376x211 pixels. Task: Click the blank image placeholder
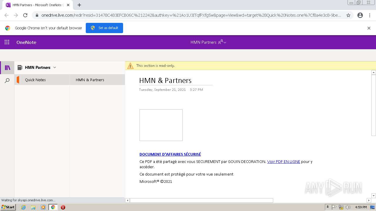coord(161,125)
